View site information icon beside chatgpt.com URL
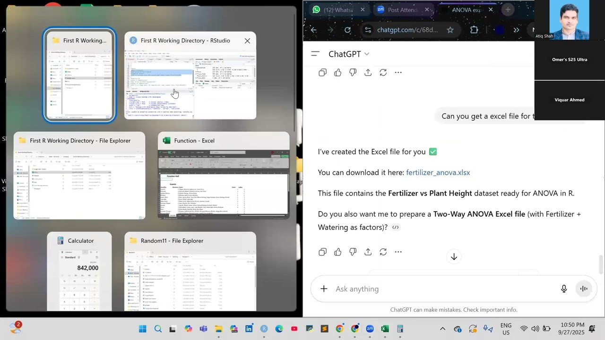This screenshot has height=340, width=605. pyautogui.click(x=368, y=30)
